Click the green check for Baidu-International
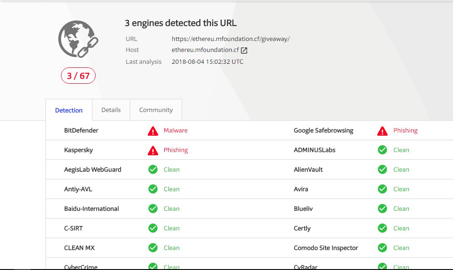Viewport: 453px width, 270px height. point(153,209)
